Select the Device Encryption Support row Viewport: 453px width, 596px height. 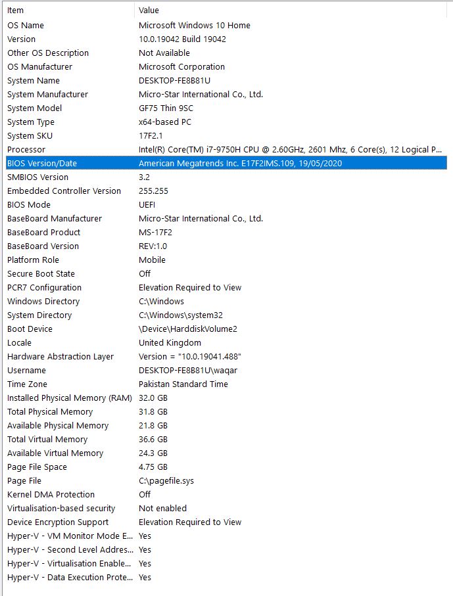pyautogui.click(x=226, y=522)
